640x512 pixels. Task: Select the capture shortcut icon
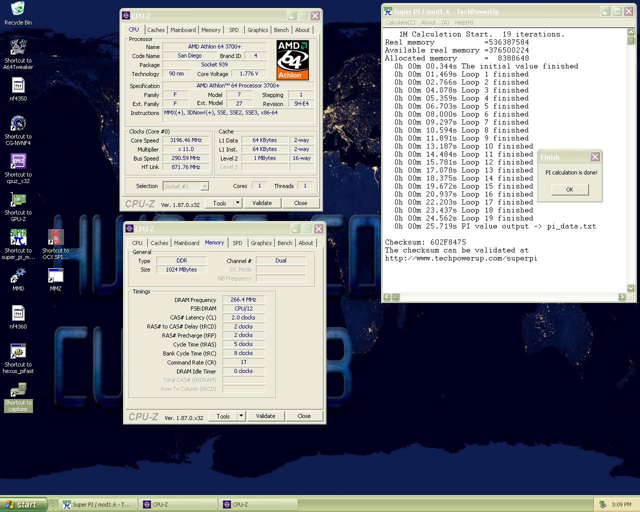click(x=18, y=389)
